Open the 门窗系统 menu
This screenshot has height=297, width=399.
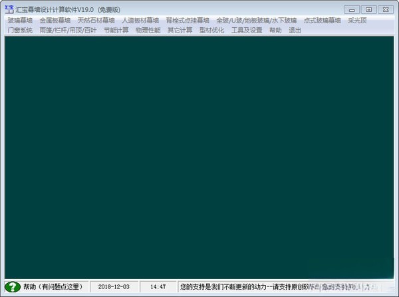[x=20, y=31]
